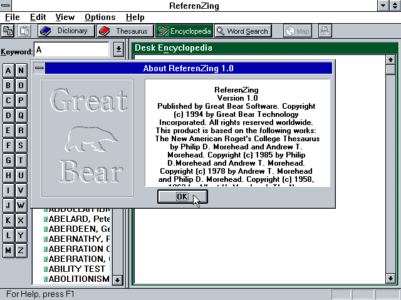
Task: Jump to letter A index button
Action: click(8, 71)
